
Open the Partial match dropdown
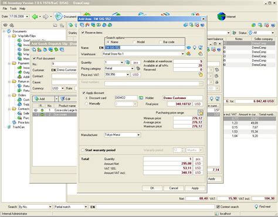point(86,206)
